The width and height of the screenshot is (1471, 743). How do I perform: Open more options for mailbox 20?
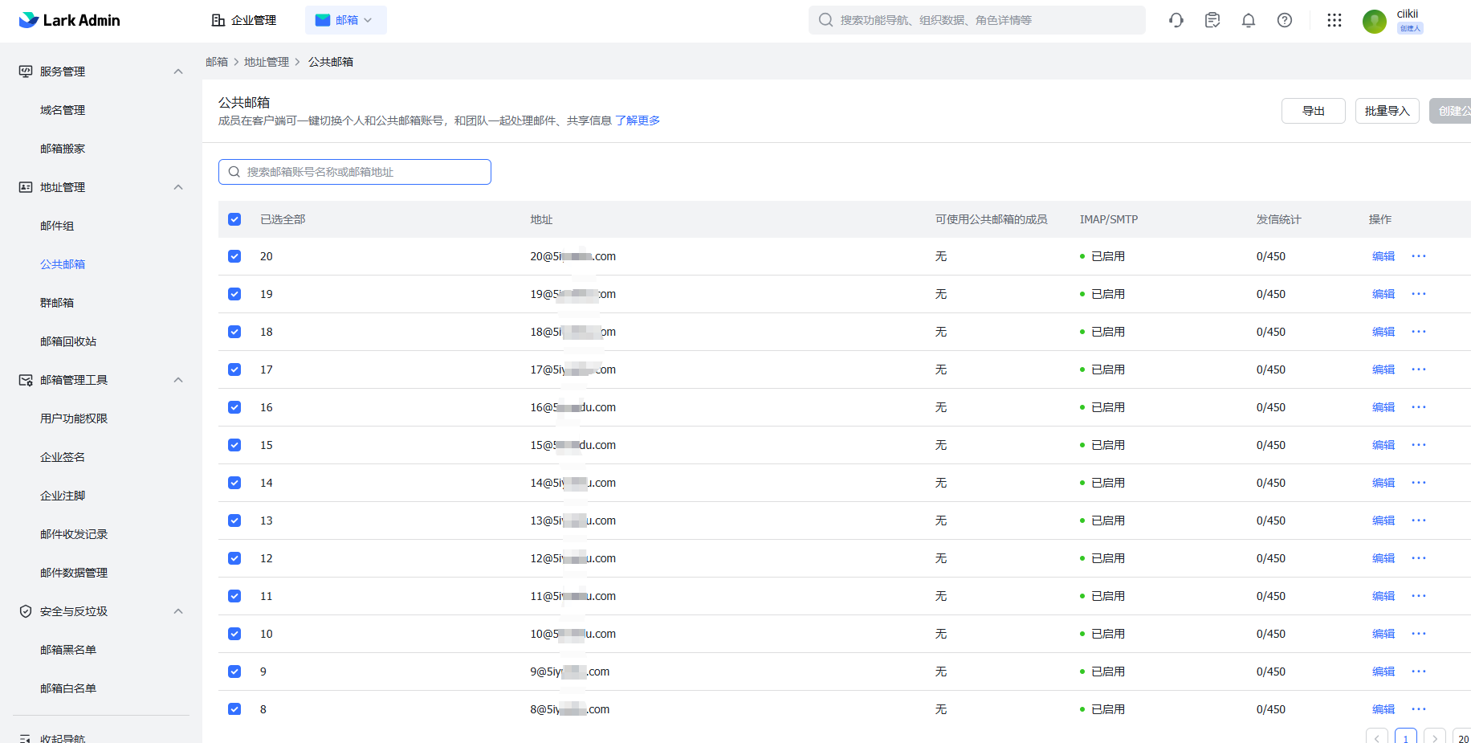click(1419, 256)
